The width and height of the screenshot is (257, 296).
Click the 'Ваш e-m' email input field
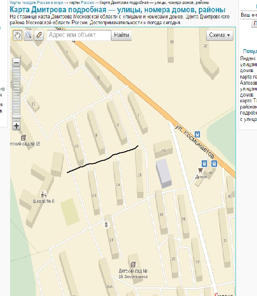(249, 15)
